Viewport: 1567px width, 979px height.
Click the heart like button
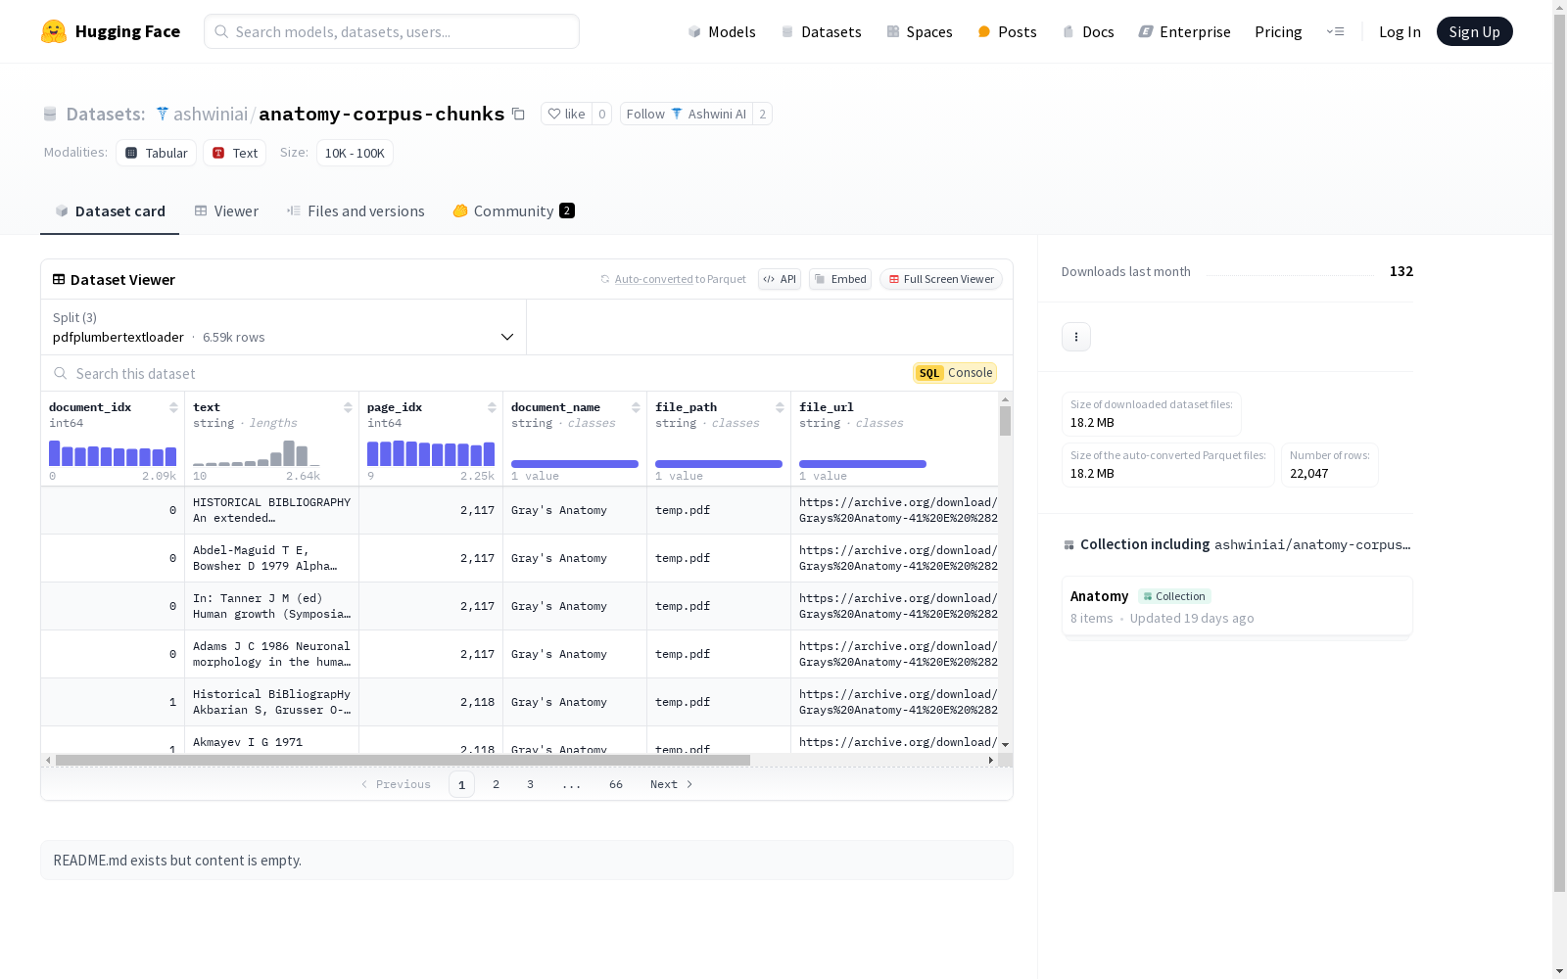point(566,114)
